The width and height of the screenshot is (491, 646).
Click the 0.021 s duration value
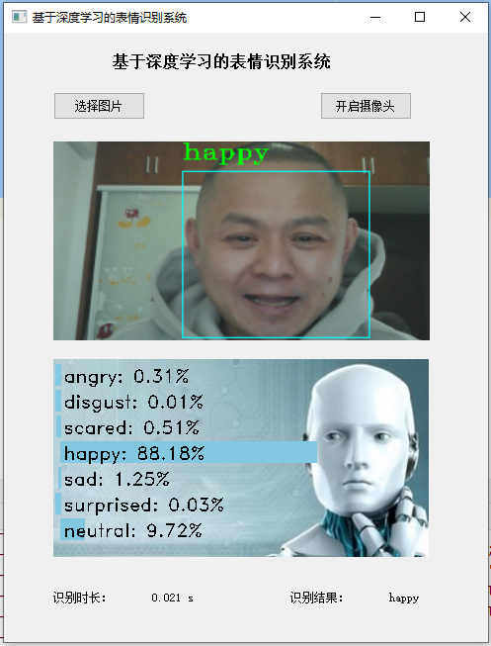(x=173, y=598)
